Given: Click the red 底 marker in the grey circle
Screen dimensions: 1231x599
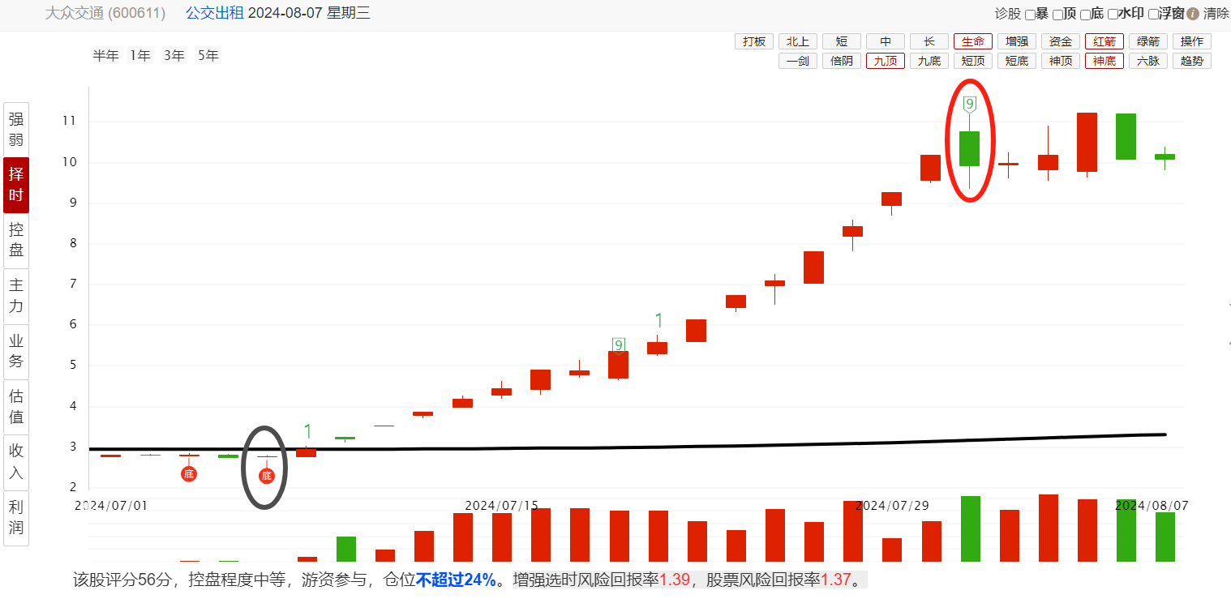Looking at the screenshot, I should (x=266, y=476).
